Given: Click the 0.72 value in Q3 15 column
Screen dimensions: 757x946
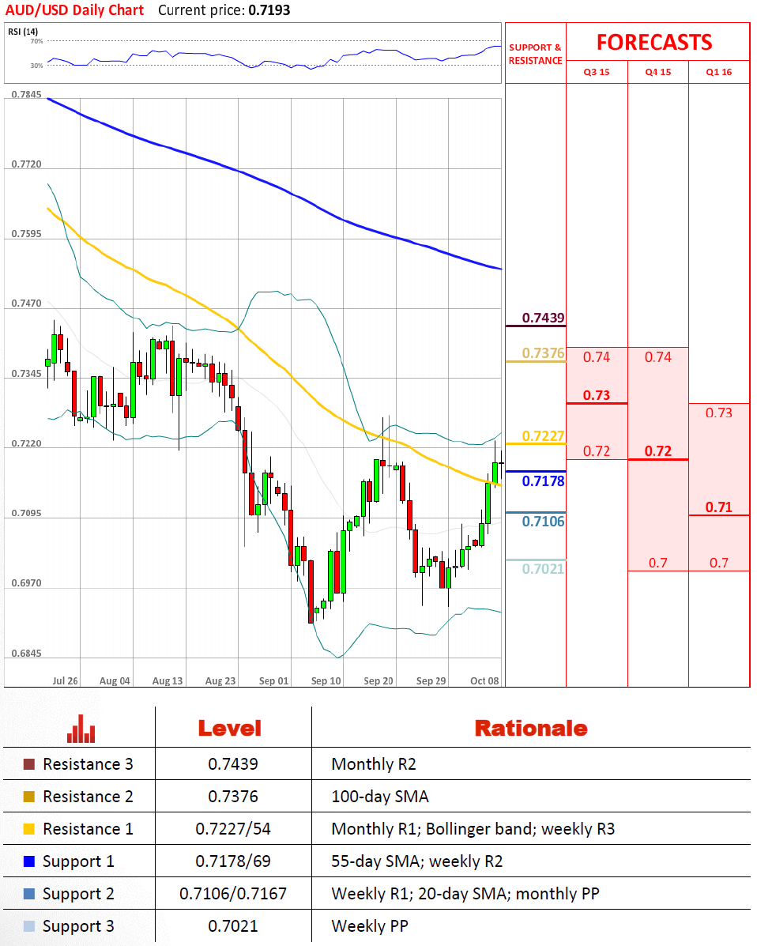Looking at the screenshot, I should (x=597, y=451).
